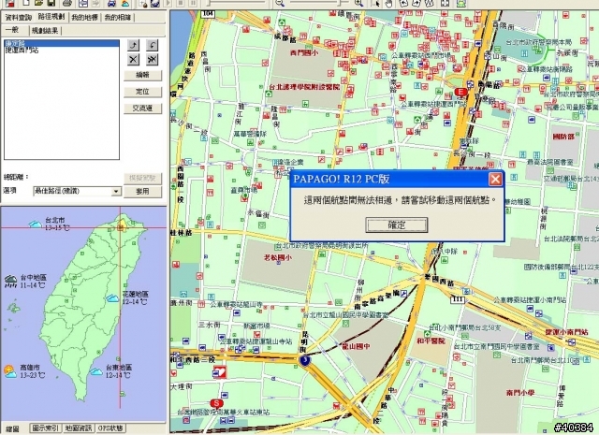The height and width of the screenshot is (435, 599).
Task: Select 康定路 in the waypoint list
Action: (62, 43)
